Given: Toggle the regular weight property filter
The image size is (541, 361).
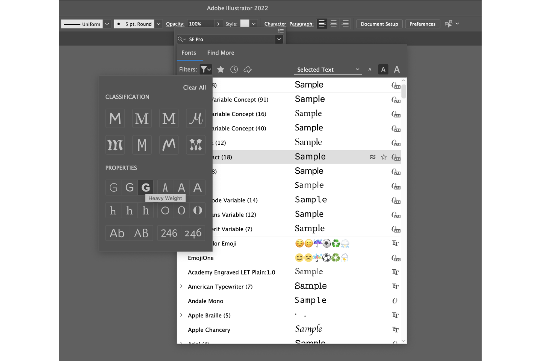Looking at the screenshot, I should (130, 187).
